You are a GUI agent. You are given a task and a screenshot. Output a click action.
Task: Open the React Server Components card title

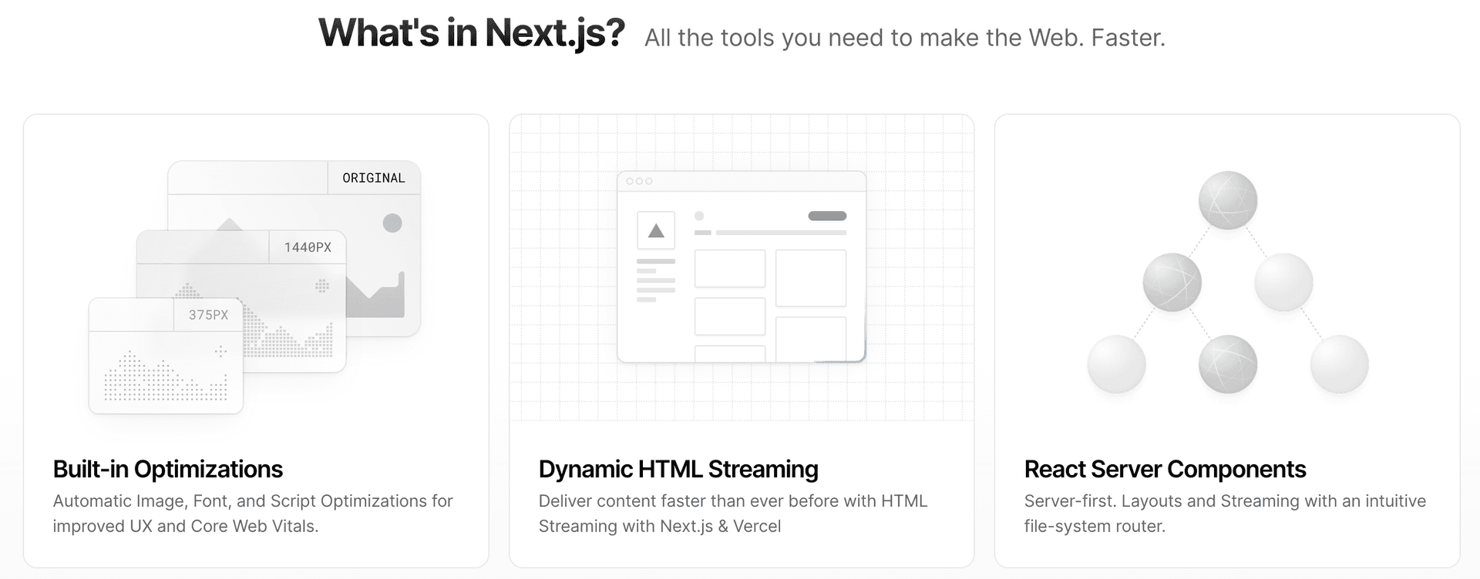pos(1164,469)
